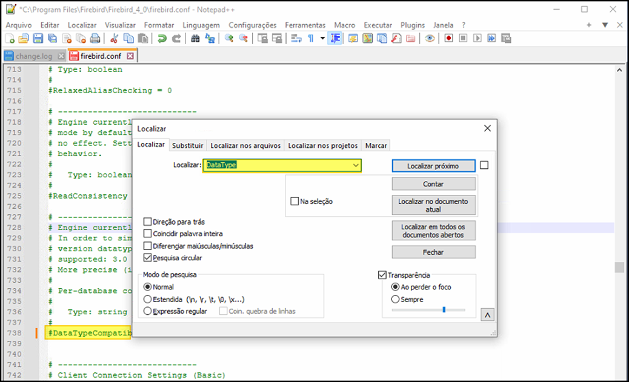
Task: Enable the Na seleção checkbox
Action: [295, 201]
